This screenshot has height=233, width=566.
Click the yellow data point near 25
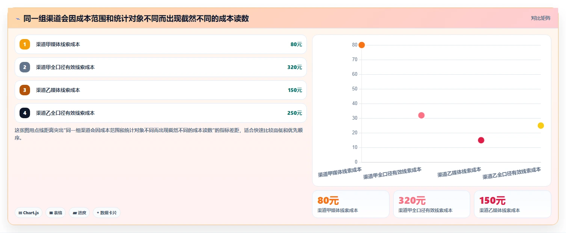click(x=541, y=126)
